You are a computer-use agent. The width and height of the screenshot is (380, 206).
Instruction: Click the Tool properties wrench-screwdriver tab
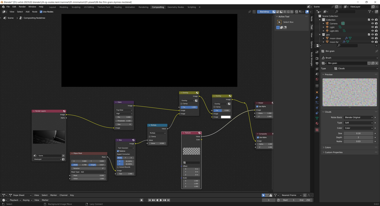317,52
